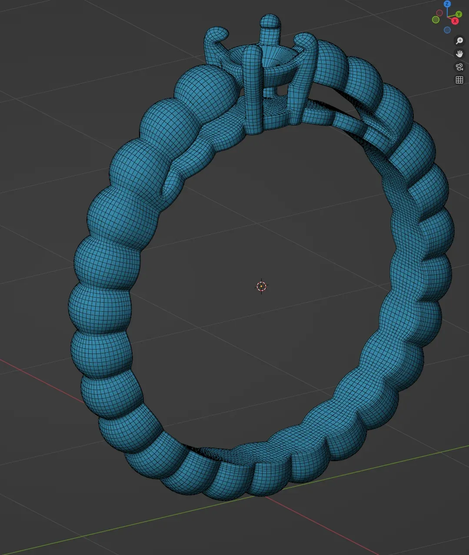Toggle the camera view button
Viewport: 469px width, 555px height.
[x=459, y=67]
